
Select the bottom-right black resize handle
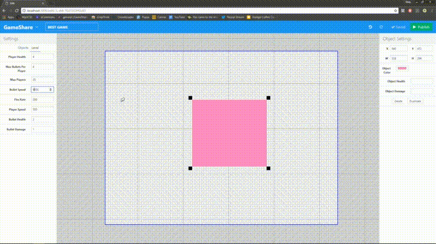click(268, 168)
